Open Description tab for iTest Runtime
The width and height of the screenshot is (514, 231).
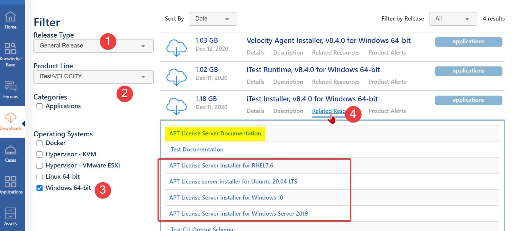tap(288, 82)
